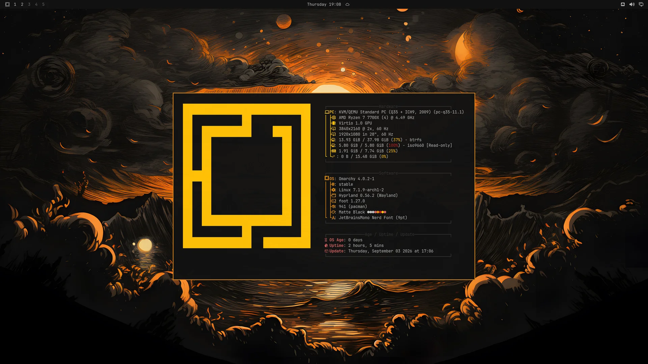Open the Omarchy menu icon in top bar
Image resolution: width=648 pixels, height=364 pixels.
pyautogui.click(x=7, y=4)
